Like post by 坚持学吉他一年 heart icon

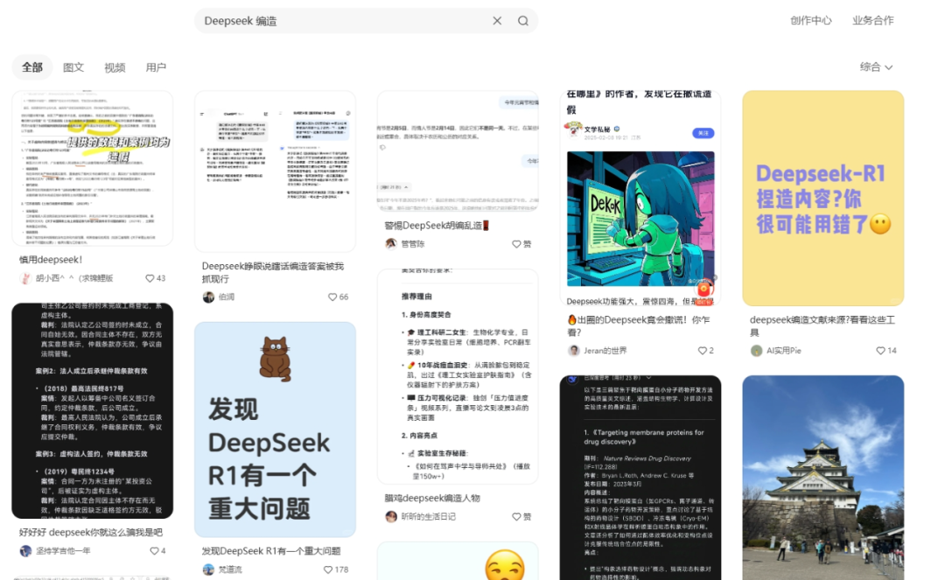click(154, 550)
